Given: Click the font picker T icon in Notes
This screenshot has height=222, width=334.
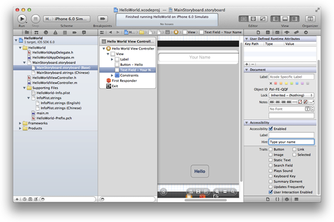Looking at the screenshot, I should tap(307, 109).
